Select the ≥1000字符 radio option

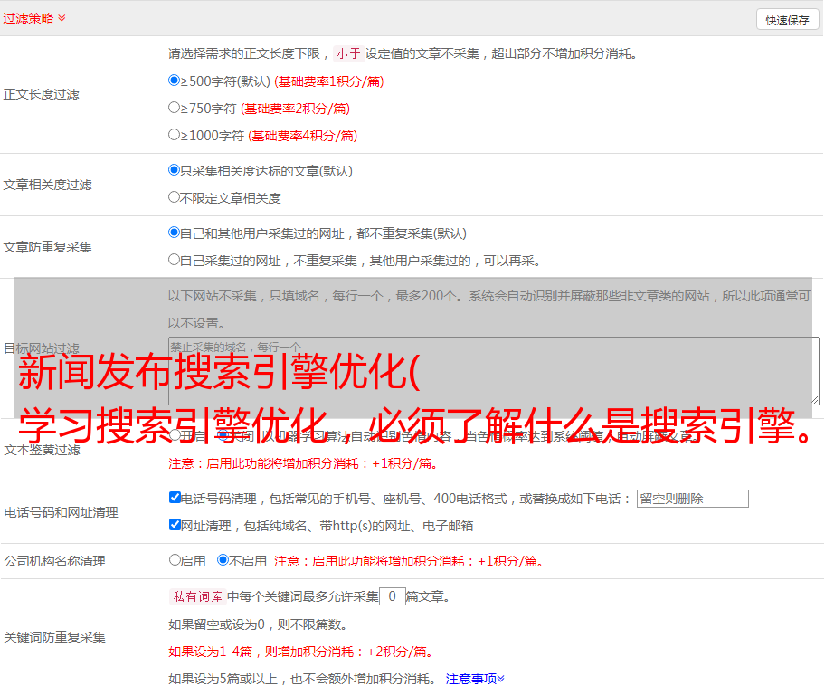[x=174, y=134]
